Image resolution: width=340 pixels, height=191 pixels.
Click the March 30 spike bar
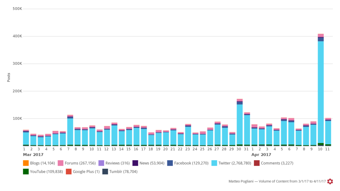pos(239,123)
